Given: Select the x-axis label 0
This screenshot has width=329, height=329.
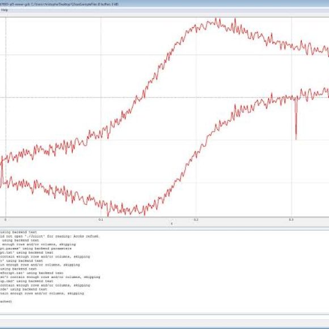Looking at the screenshot, I should point(6,220).
